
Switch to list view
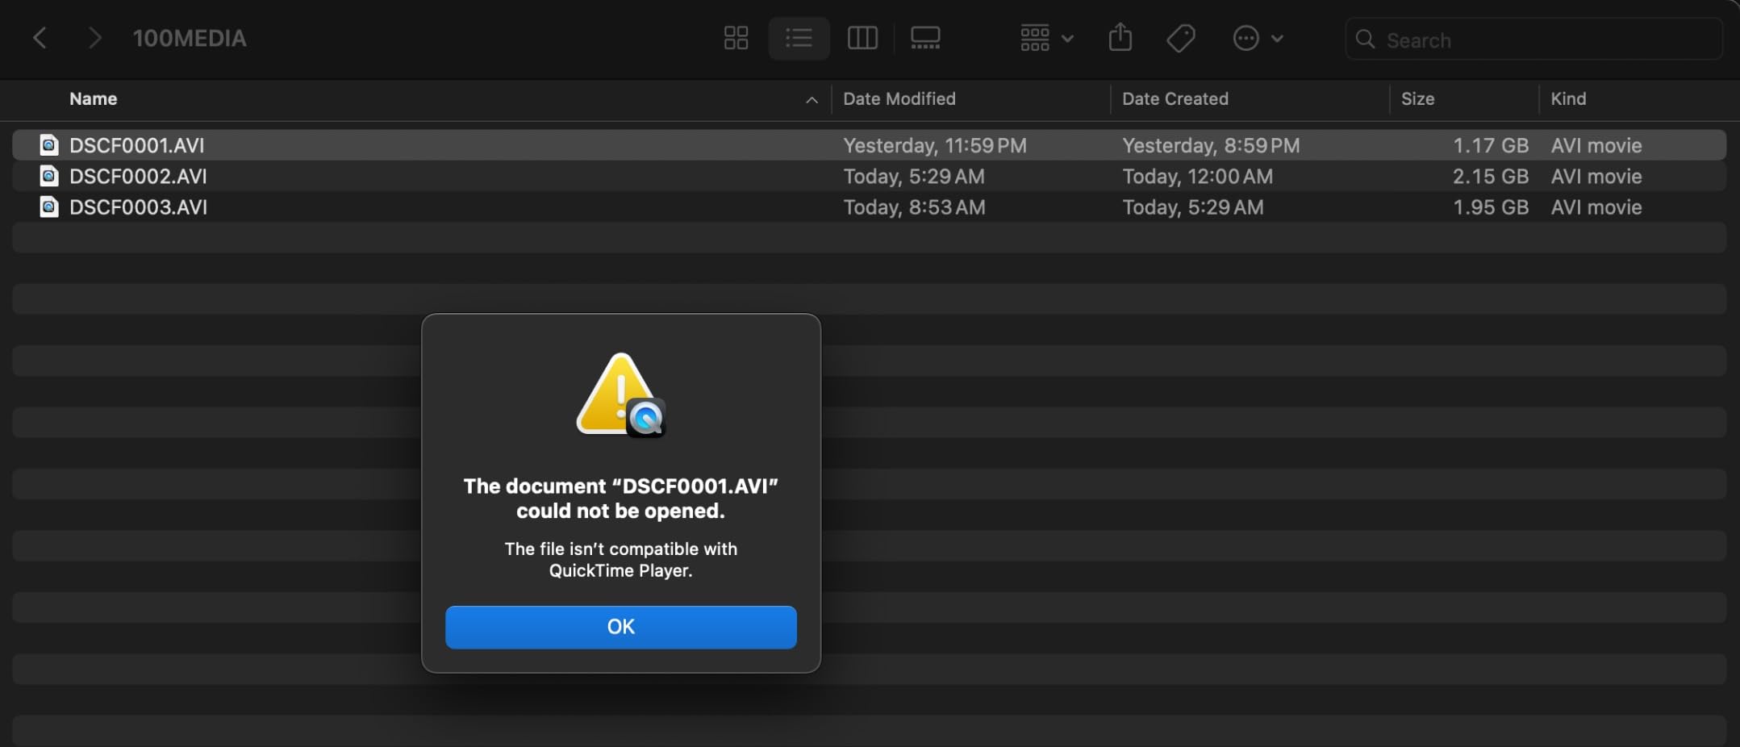(x=799, y=38)
